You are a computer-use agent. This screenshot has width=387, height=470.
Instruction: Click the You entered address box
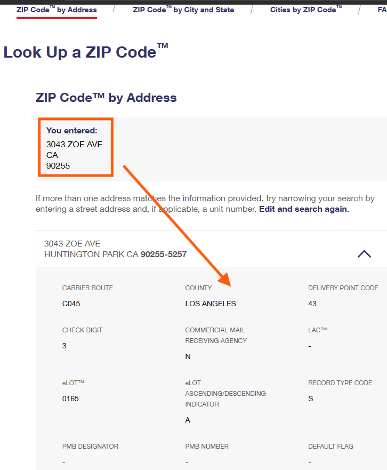pyautogui.click(x=75, y=148)
